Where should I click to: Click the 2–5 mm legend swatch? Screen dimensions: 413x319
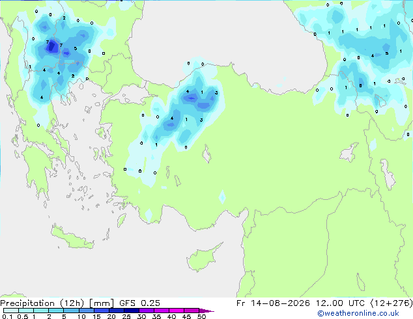pyautogui.click(x=56, y=311)
